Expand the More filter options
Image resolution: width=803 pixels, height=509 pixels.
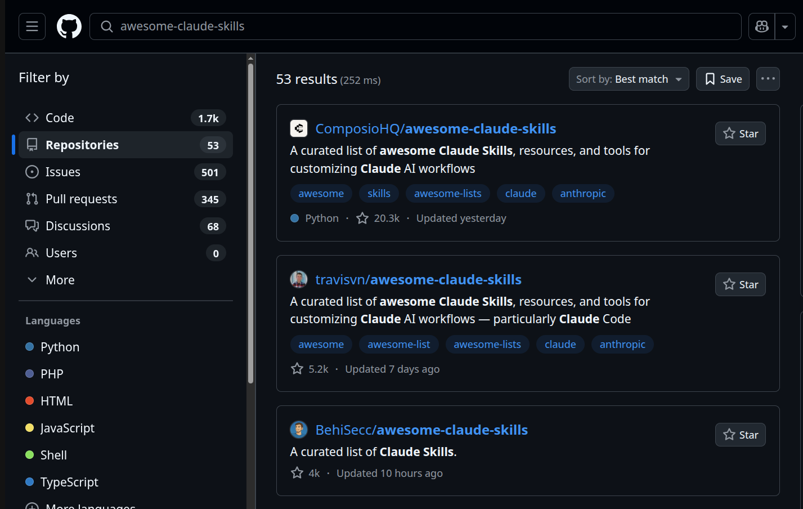125,280
